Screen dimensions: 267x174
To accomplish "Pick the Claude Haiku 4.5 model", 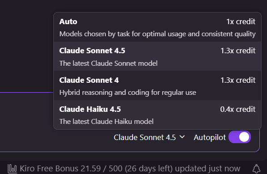I will point(157,115).
